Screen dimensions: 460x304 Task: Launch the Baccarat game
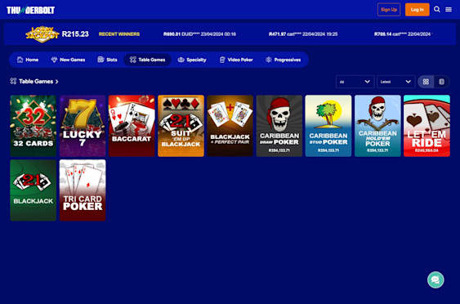(132, 126)
